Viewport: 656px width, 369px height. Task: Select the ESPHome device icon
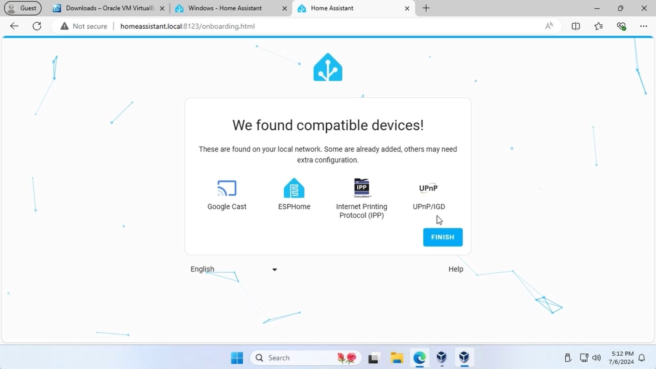tap(294, 188)
